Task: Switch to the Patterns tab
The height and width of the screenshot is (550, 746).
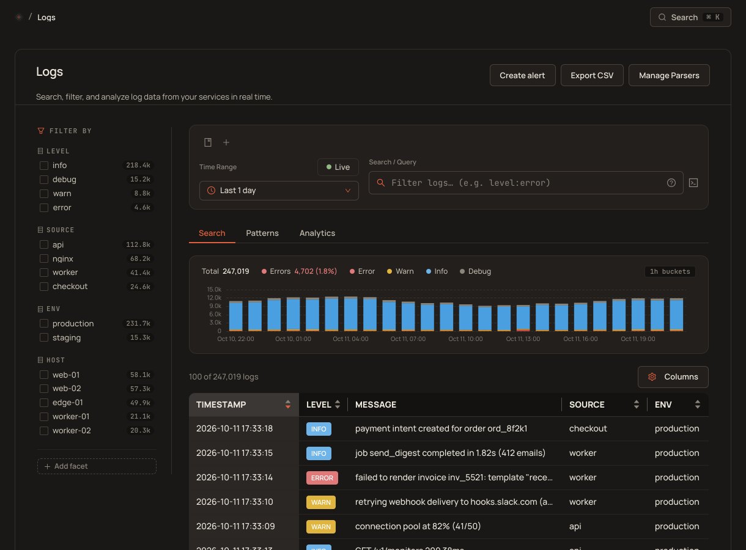Action: tap(262, 233)
